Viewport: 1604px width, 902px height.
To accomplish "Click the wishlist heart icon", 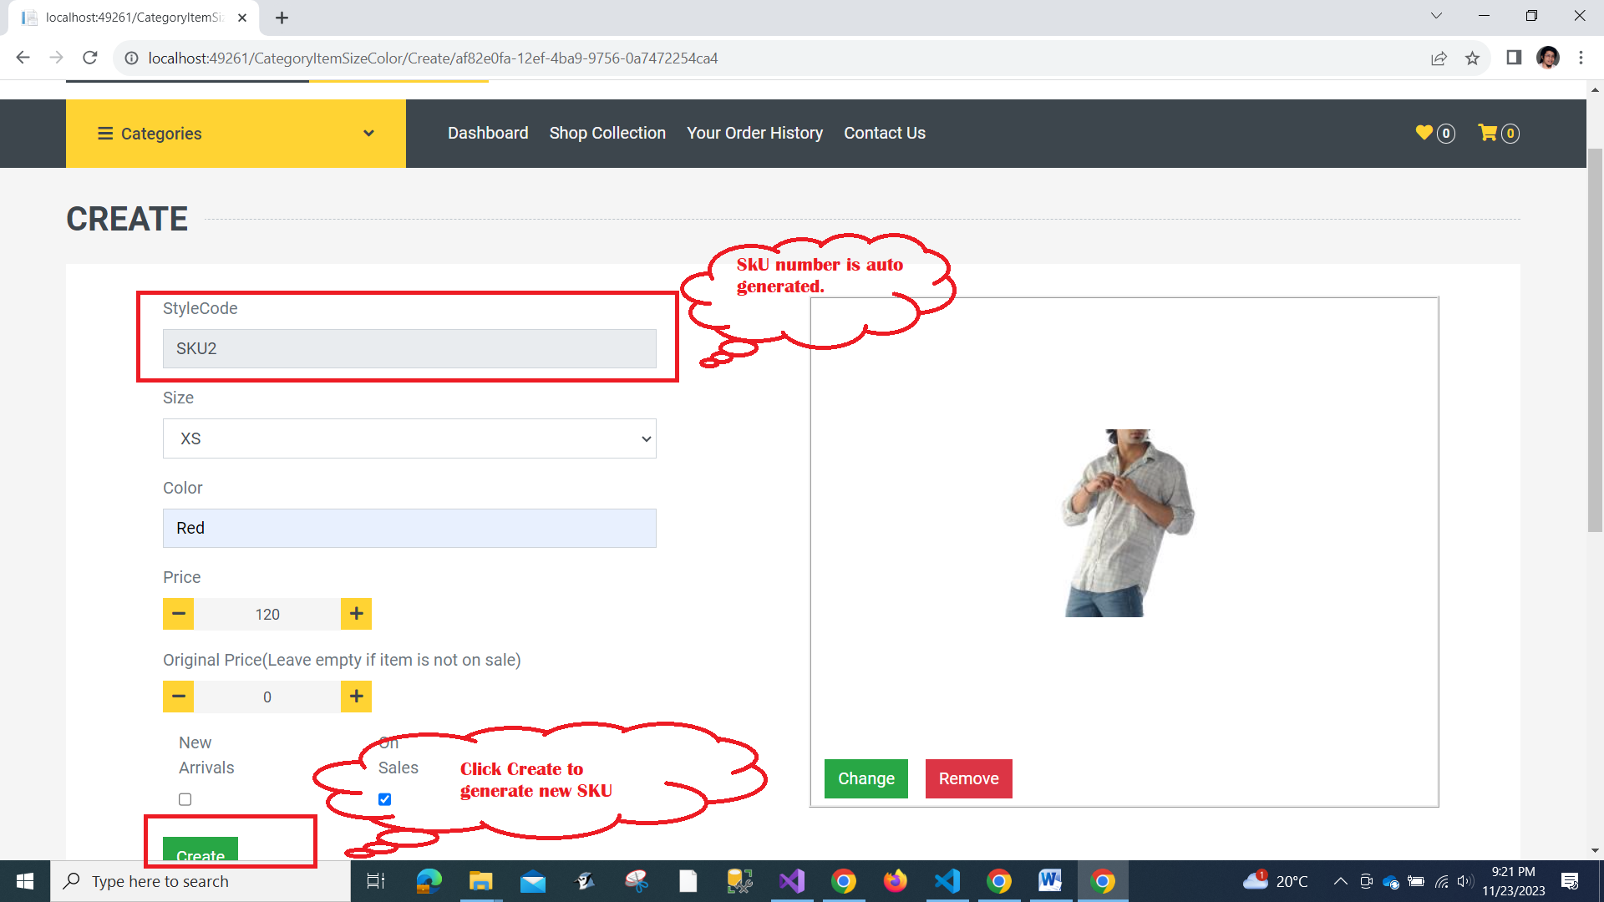I will [x=1424, y=133].
